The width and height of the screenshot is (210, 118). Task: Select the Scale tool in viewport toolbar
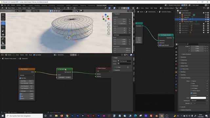coord(3,31)
